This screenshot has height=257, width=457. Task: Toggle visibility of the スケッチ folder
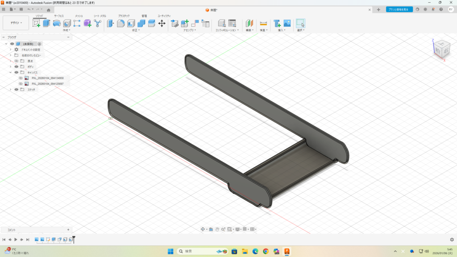[17, 90]
